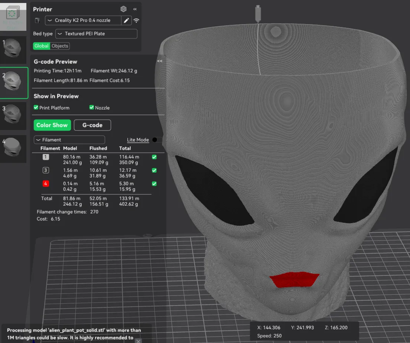
Task: Collapse the Printer panel with double chevron
Action: (x=135, y=9)
